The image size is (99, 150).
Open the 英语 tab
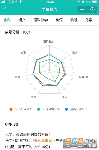click(59, 20)
